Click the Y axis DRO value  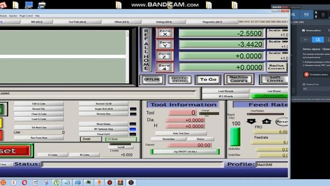pyautogui.click(x=222, y=44)
